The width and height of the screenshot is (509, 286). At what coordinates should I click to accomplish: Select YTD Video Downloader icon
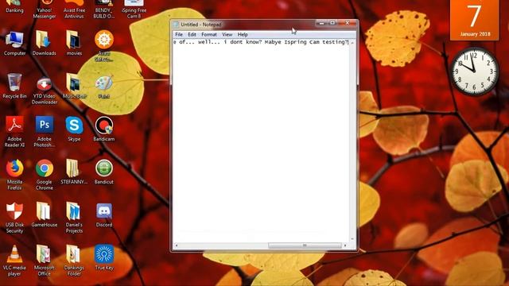[x=45, y=90]
